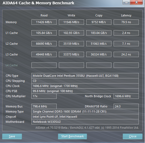Click the Chipset label
Image resolution: width=145 pixels, height=143 pixels.
11,117
